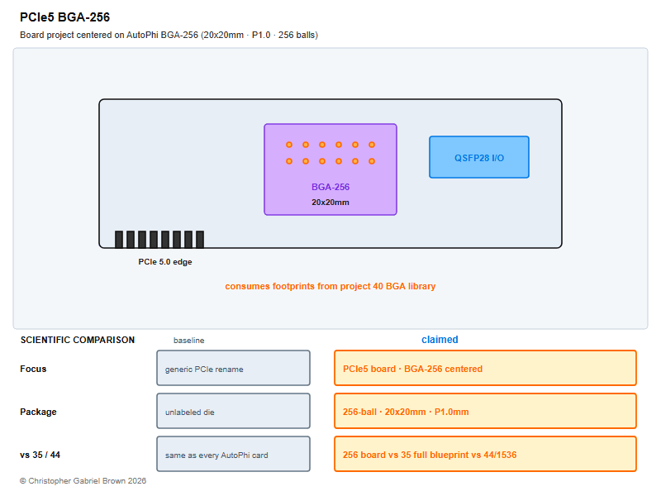Image resolution: width=661 pixels, height=496 pixels.
Task: Click the vs 35 / 44 row label
Action: click(40, 455)
